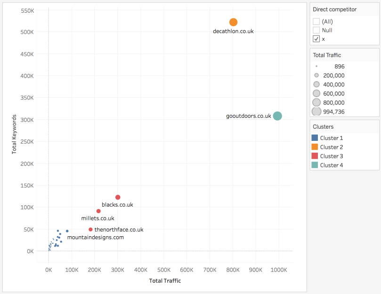Viewport: 381px width, 294px height.
Task: Click the gooutdoors.co.uk label
Action: [x=249, y=116]
